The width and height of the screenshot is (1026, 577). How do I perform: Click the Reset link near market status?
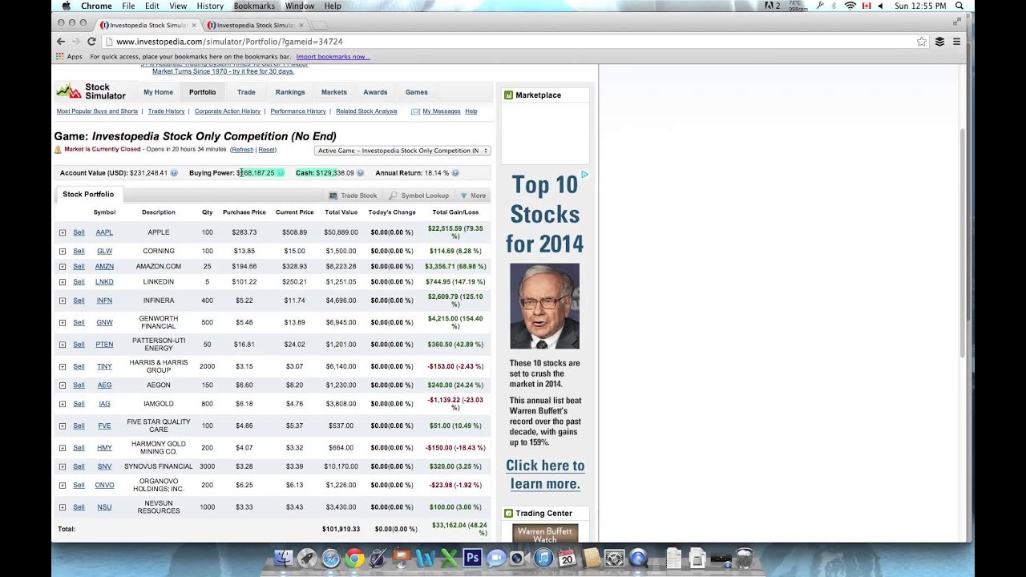pyautogui.click(x=267, y=150)
